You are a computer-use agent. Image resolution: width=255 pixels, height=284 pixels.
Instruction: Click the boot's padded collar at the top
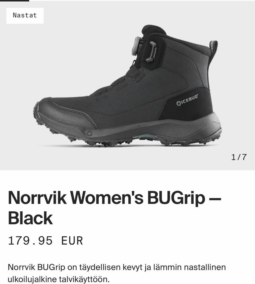(x=154, y=31)
